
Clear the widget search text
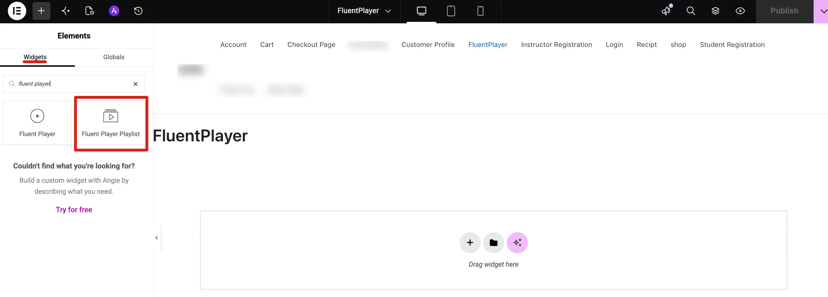coord(135,84)
